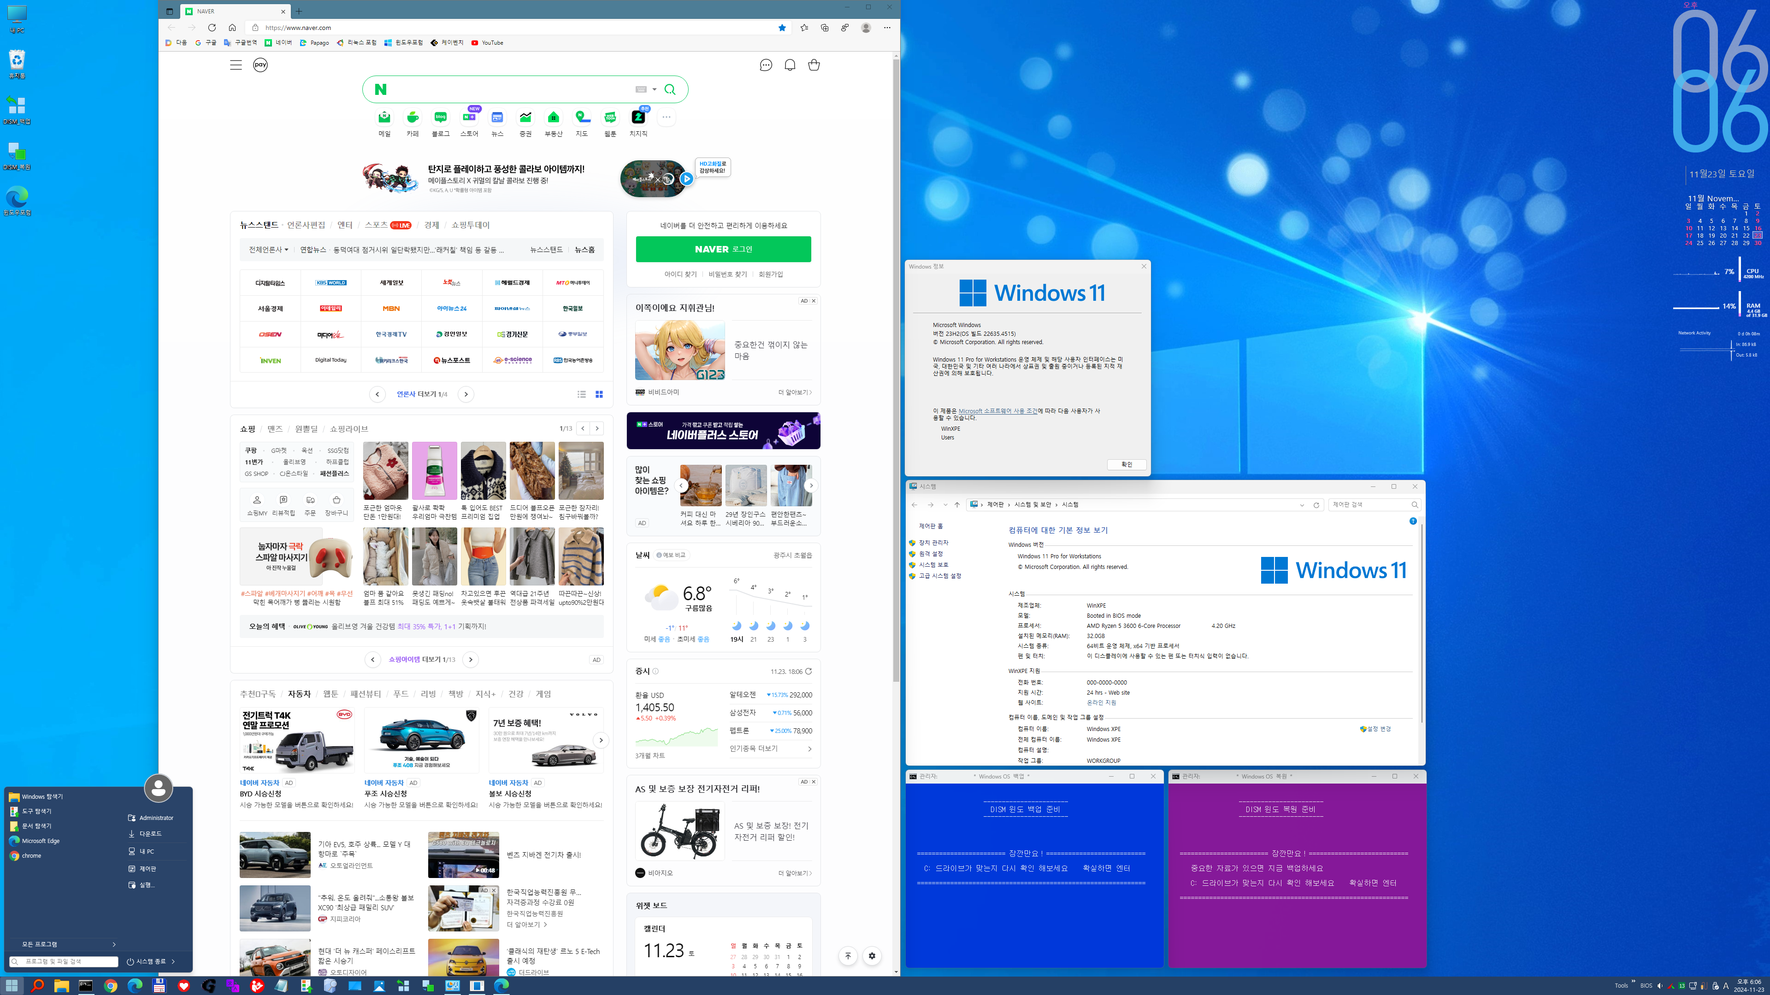Image resolution: width=1770 pixels, height=995 pixels.
Task: Click the Naver page vertical scrollbar
Action: click(896, 371)
